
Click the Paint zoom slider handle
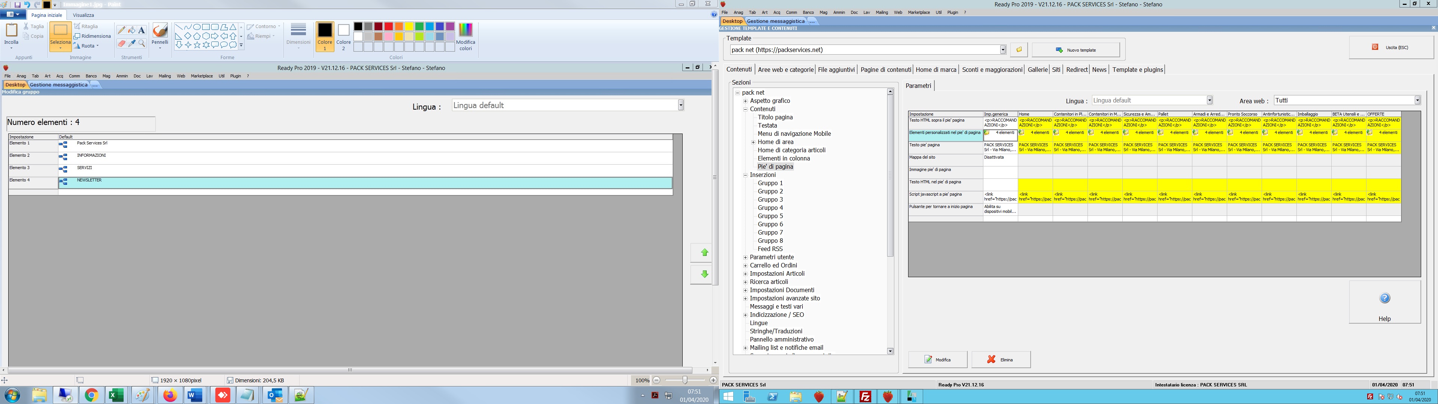tap(685, 380)
